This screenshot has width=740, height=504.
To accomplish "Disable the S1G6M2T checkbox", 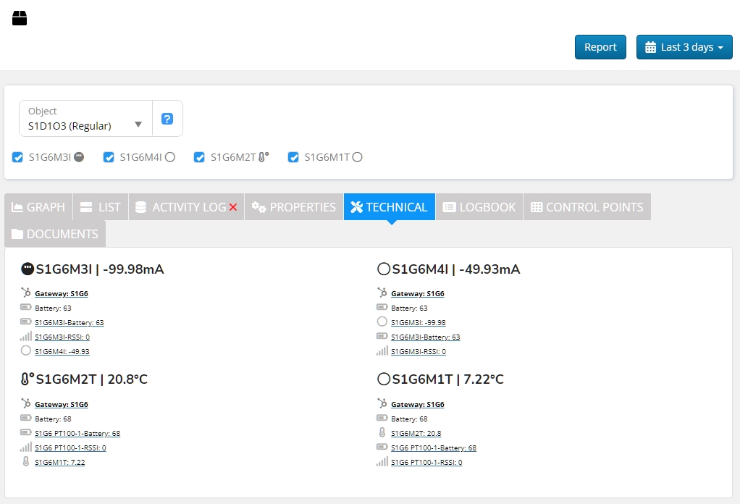I will (x=200, y=157).
